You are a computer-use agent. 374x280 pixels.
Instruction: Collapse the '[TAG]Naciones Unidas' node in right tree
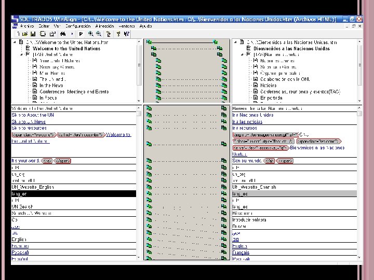(243, 54)
